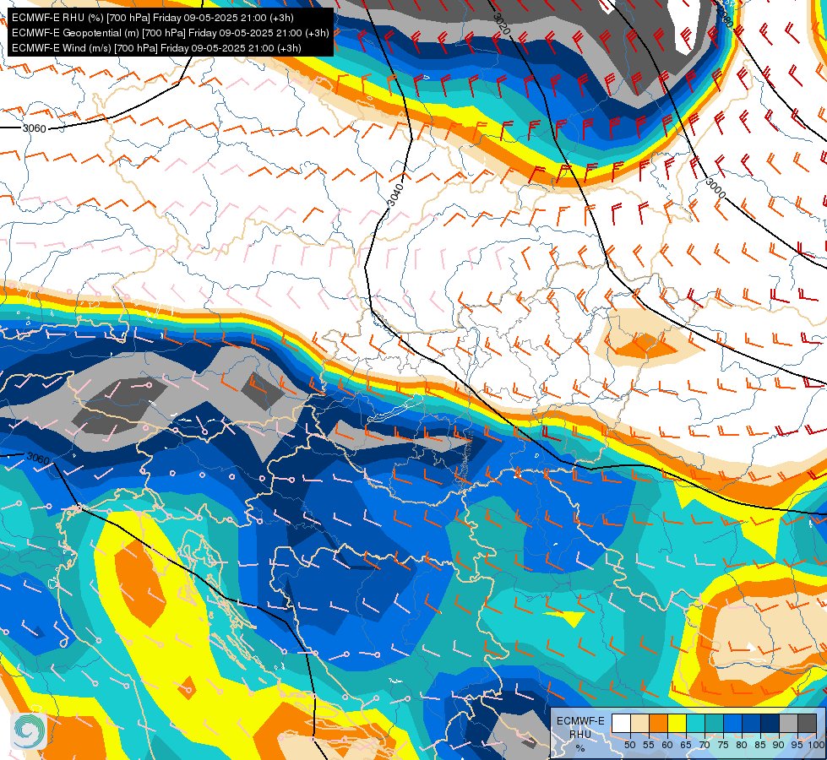This screenshot has height=760, width=827.
Task: Click the ECMWF-E label in the legend
Action: point(580,721)
